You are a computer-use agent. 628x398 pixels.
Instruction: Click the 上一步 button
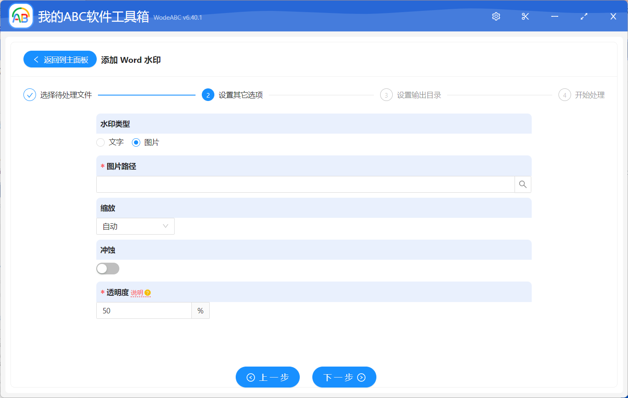tap(268, 377)
